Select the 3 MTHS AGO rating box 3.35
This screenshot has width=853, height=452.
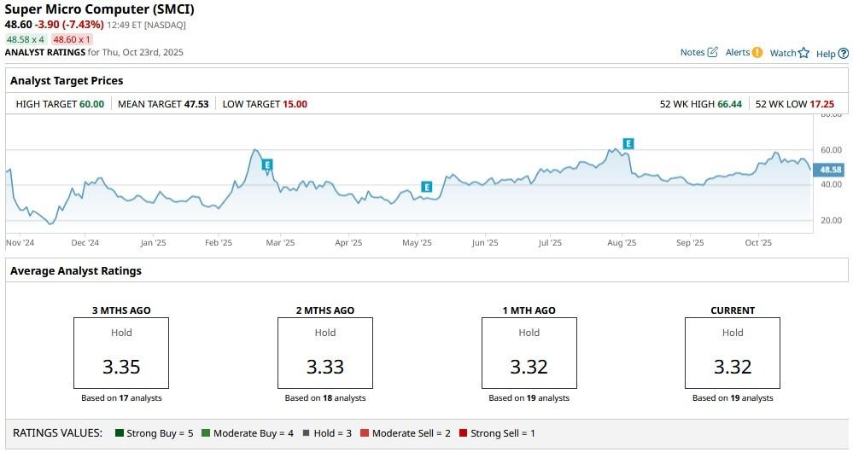121,353
